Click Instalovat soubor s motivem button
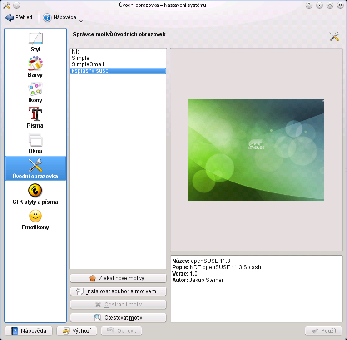Viewport: 347px width, 340px height. tap(118, 291)
